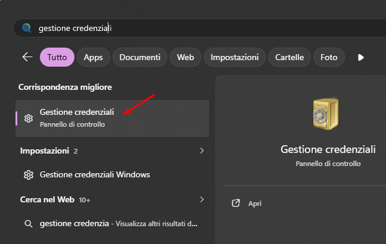Select the Tutto filter tab
Screen dimensions: 386x244
57,57
